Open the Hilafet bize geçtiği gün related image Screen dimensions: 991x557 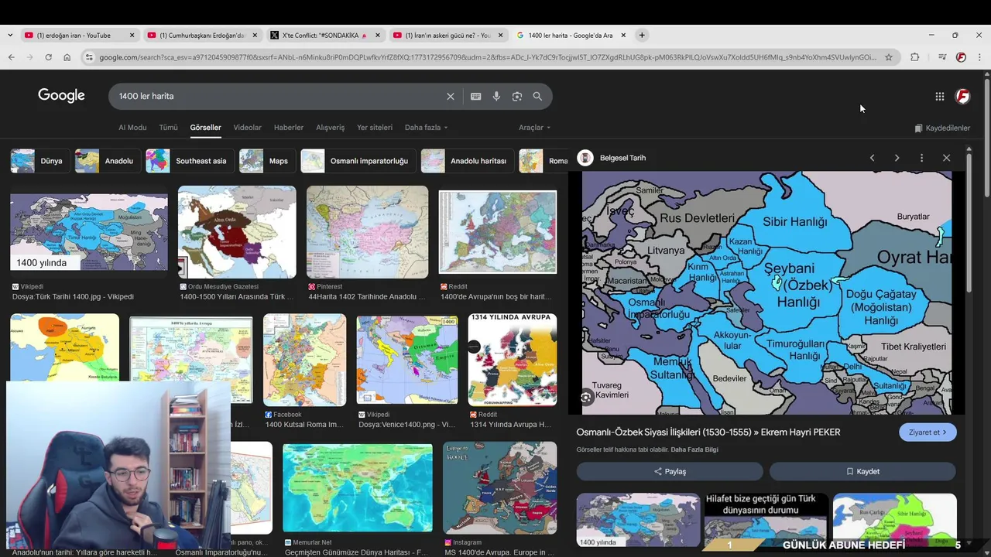[x=766, y=522]
